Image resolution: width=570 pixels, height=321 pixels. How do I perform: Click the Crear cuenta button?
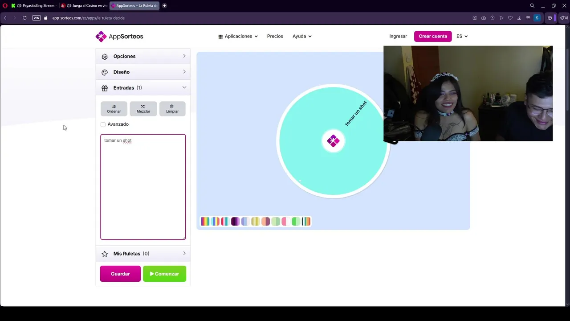point(433,36)
